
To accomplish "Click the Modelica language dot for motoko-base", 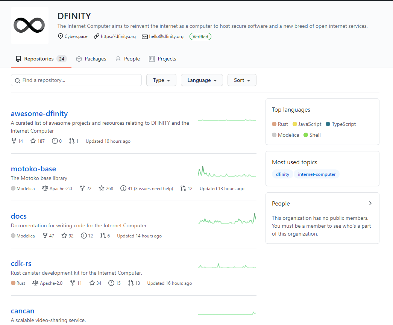I will [13, 188].
